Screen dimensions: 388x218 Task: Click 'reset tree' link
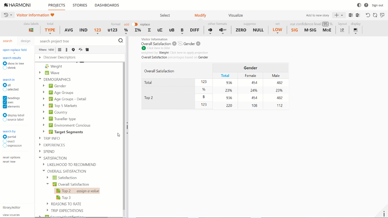9,162
